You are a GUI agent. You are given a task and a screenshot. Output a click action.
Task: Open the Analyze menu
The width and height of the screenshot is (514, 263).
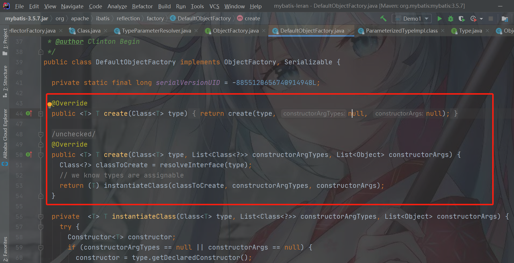pos(117,6)
